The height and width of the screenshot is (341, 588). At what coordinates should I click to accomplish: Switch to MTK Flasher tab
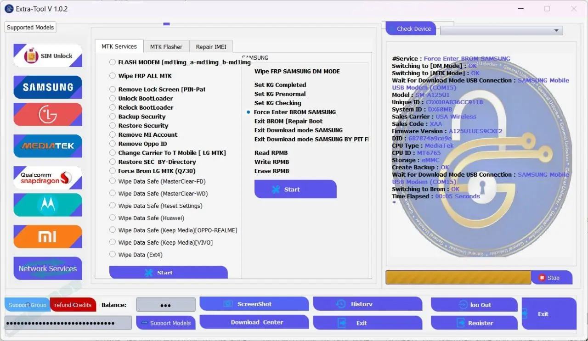click(x=166, y=47)
